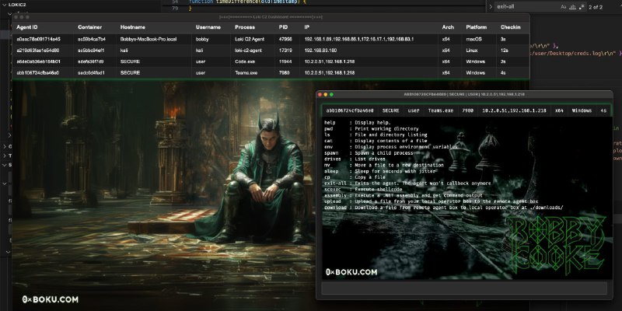Toggle Match Whole Word in find widget
This screenshot has height=311, width=622.
pos(572,7)
